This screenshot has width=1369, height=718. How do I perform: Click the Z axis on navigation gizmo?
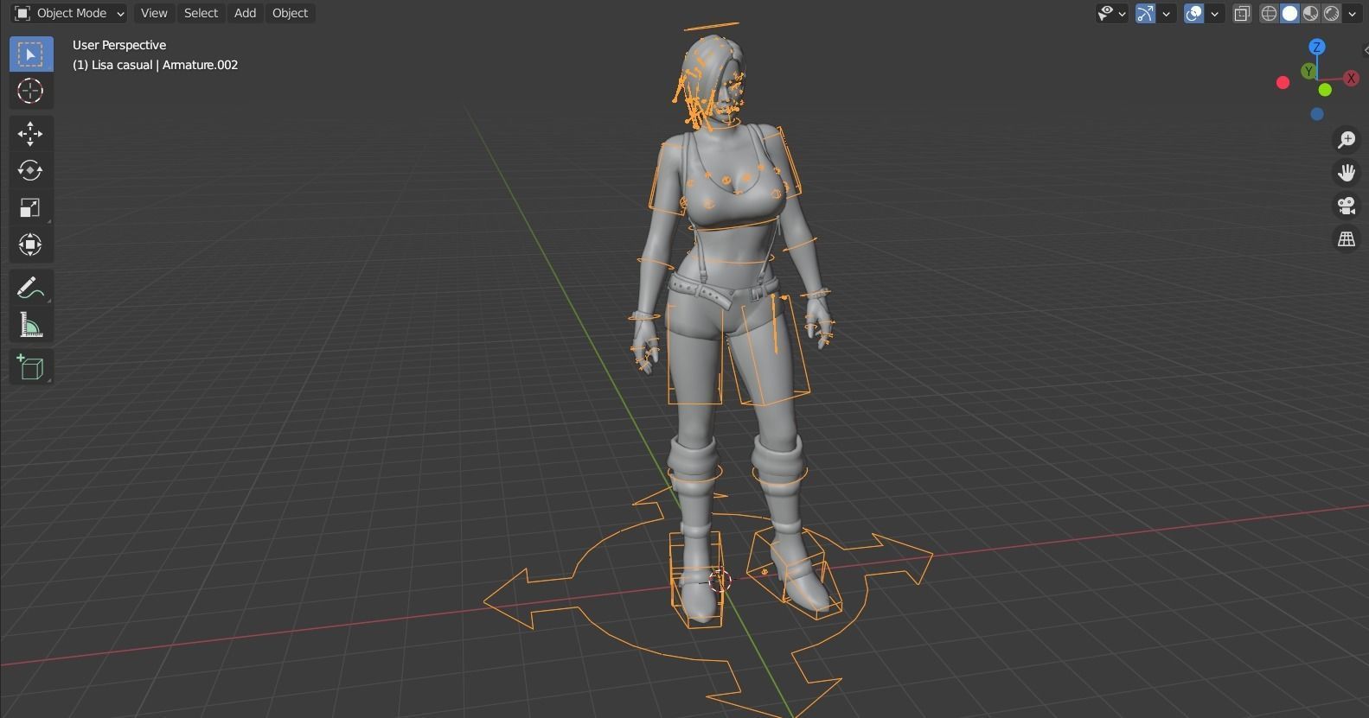pos(1316,48)
